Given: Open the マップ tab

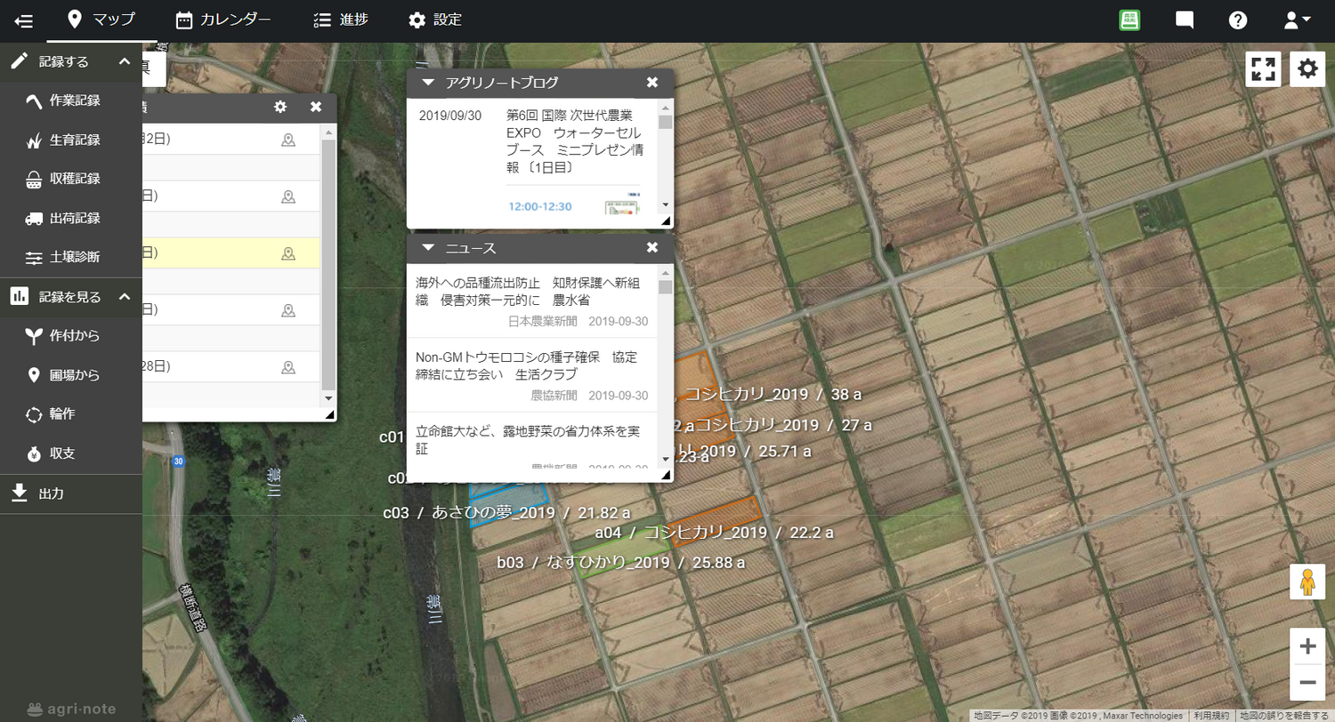Looking at the screenshot, I should pyautogui.click(x=101, y=20).
